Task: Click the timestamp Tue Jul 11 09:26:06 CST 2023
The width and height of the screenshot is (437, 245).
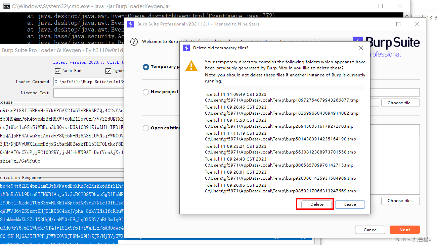Action: point(235,185)
